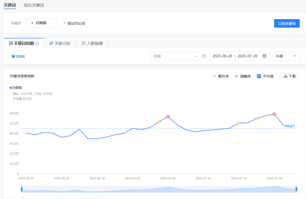The width and height of the screenshot is (306, 199).
Task: Uncheck the 平均值 checkbox
Action: point(259,76)
